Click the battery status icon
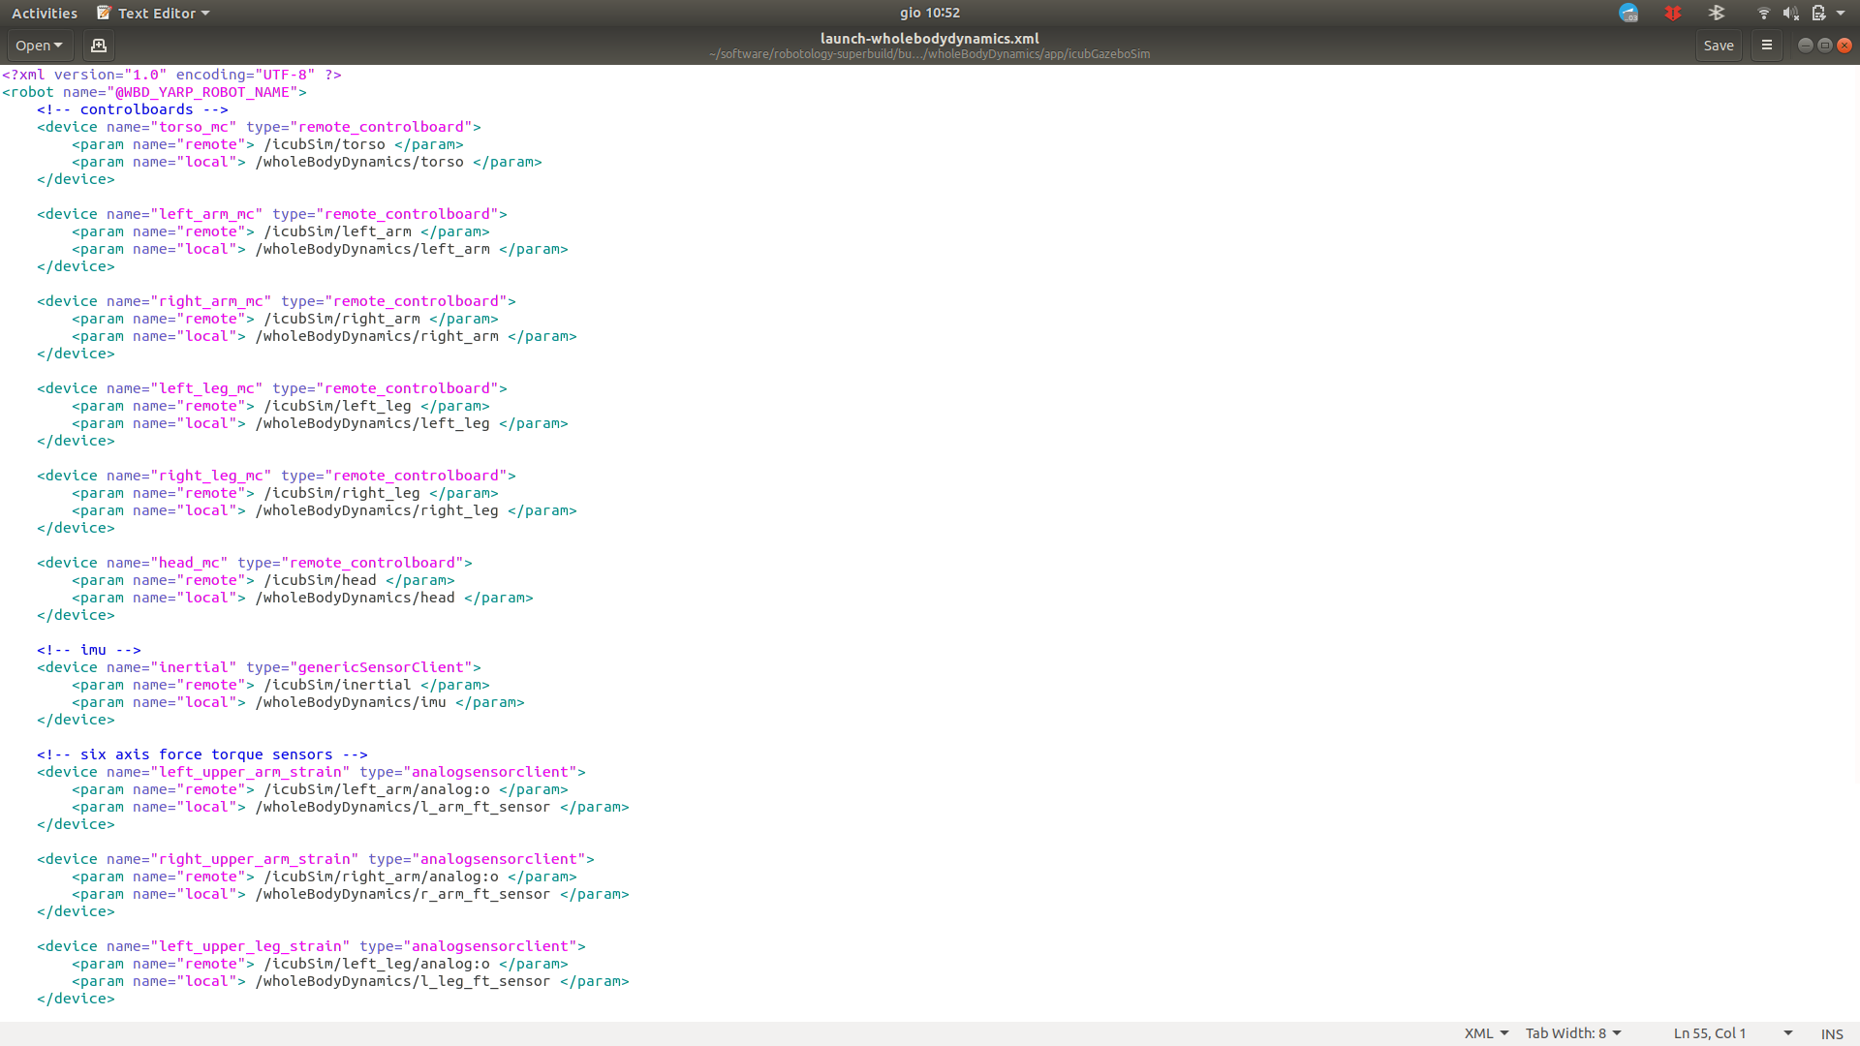The image size is (1860, 1046). tap(1818, 14)
